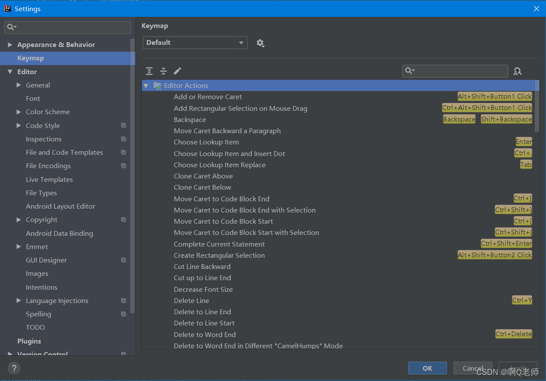Image resolution: width=546 pixels, height=381 pixels.
Task: Open the Plugins settings page
Action: pos(29,341)
